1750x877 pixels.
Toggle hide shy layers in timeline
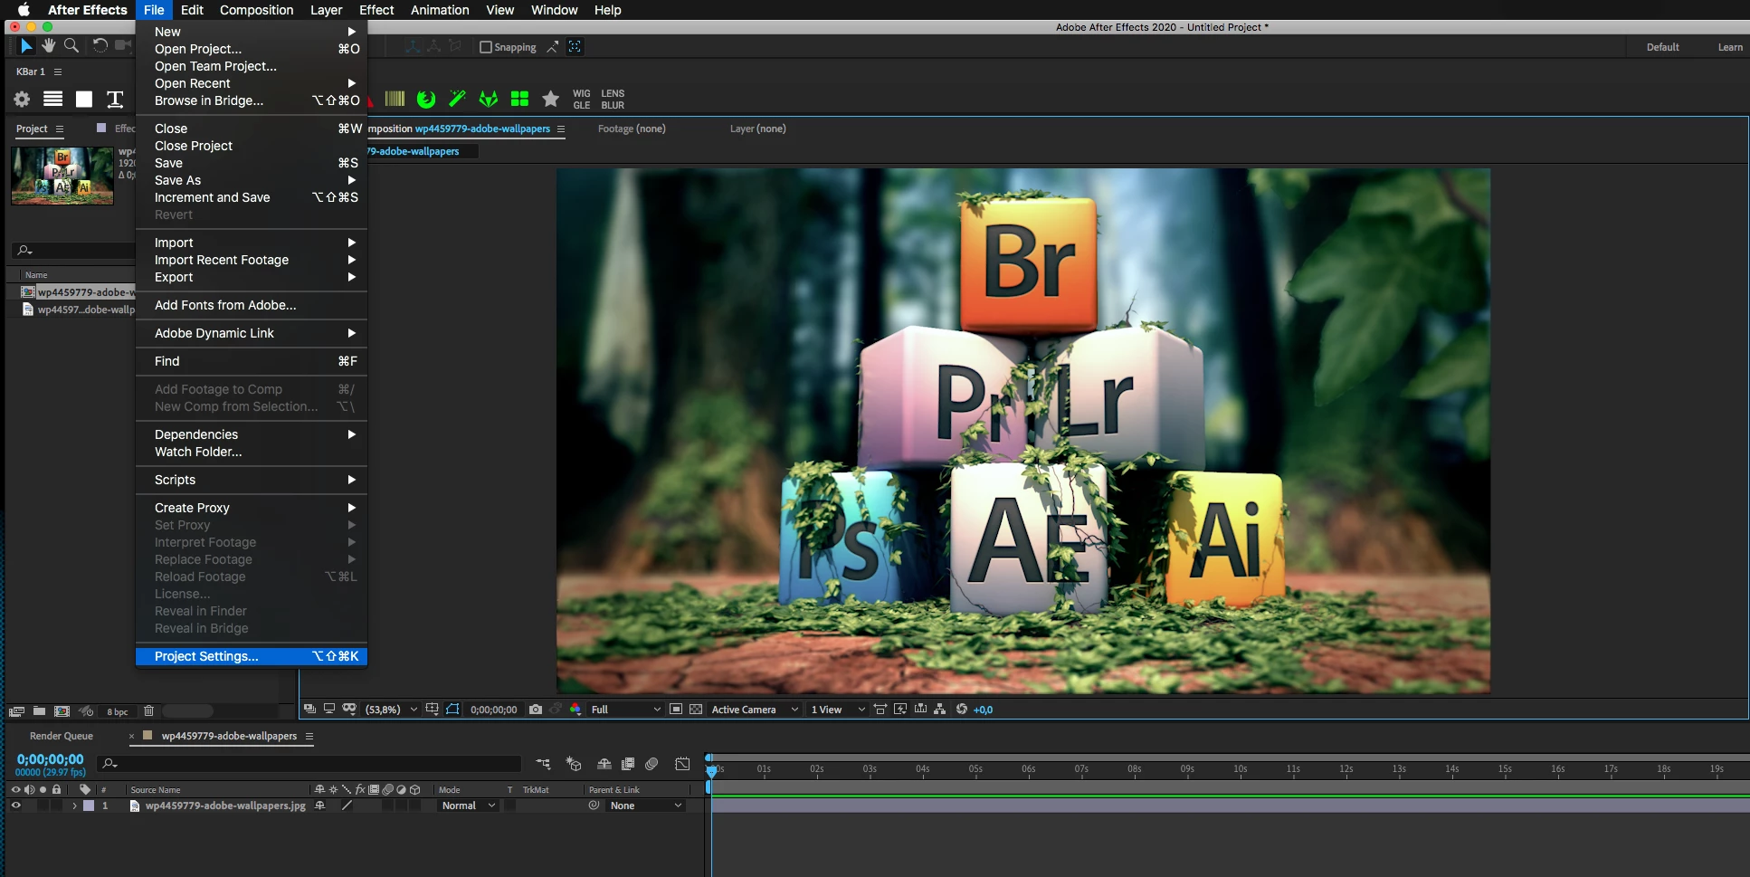[604, 765]
